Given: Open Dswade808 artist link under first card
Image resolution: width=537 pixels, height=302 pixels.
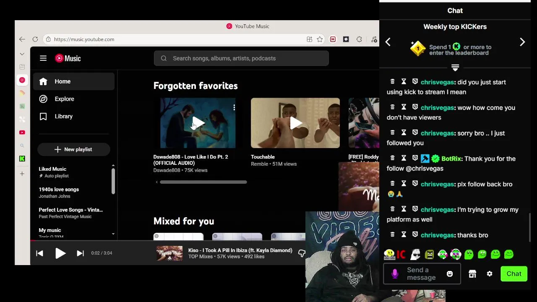Looking at the screenshot, I should [167, 170].
